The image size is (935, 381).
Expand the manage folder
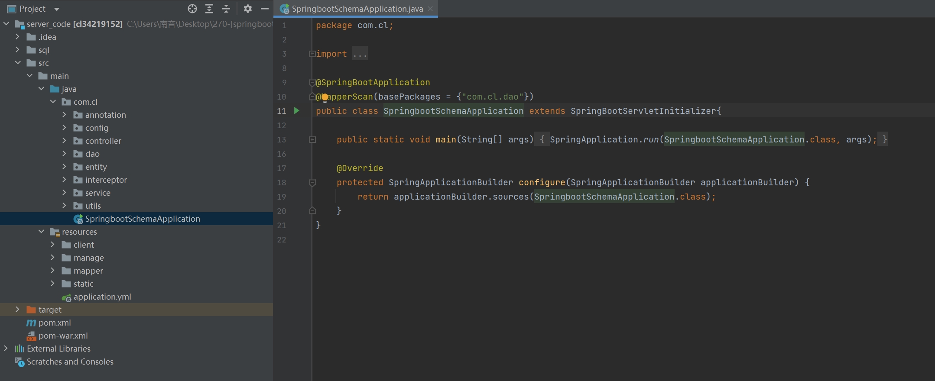53,258
